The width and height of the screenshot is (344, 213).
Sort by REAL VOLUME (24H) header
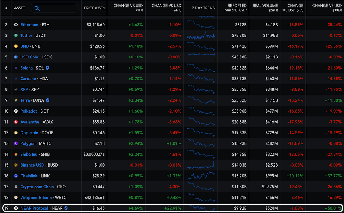tap(265, 8)
